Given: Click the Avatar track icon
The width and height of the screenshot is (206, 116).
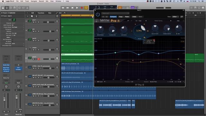Looking at the screenshot, I should tap(30, 49).
